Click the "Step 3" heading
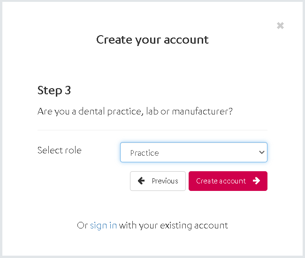 pyautogui.click(x=54, y=90)
